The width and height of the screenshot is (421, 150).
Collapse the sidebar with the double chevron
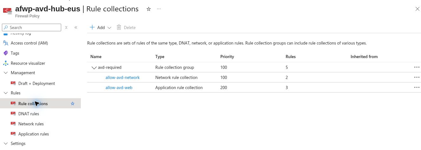click(76, 27)
